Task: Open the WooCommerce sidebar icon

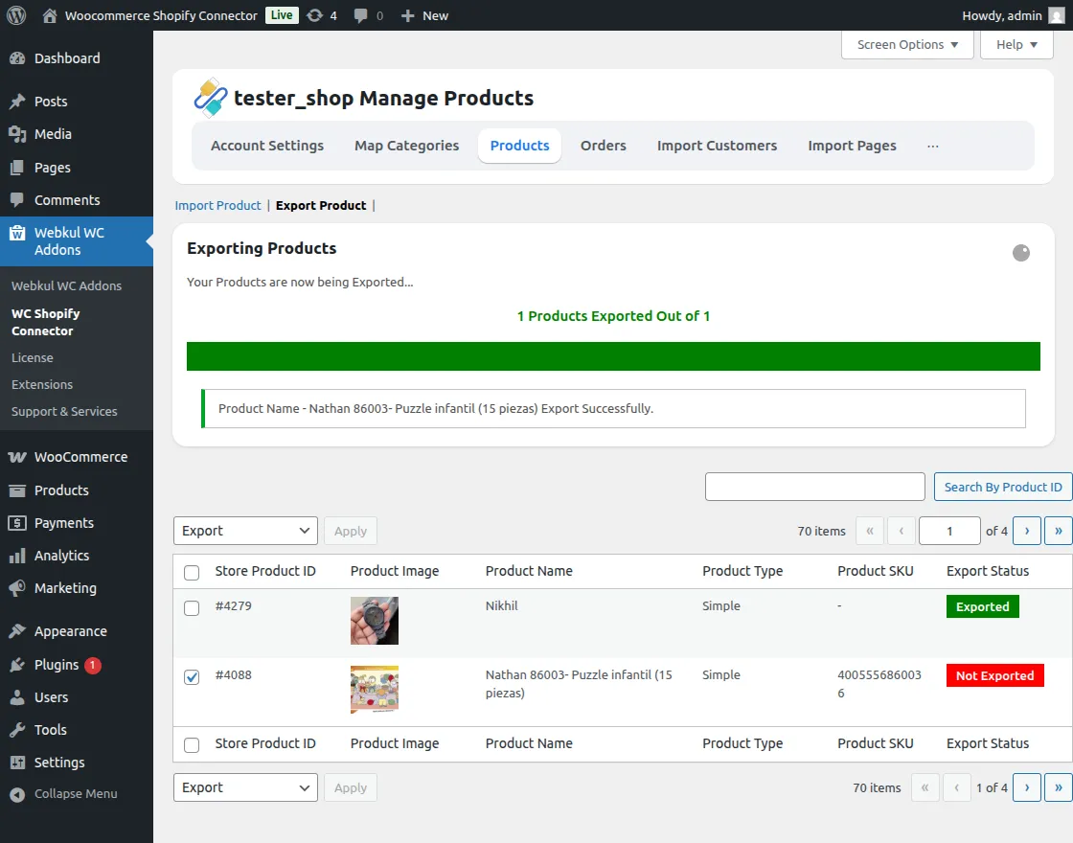Action: pos(16,457)
